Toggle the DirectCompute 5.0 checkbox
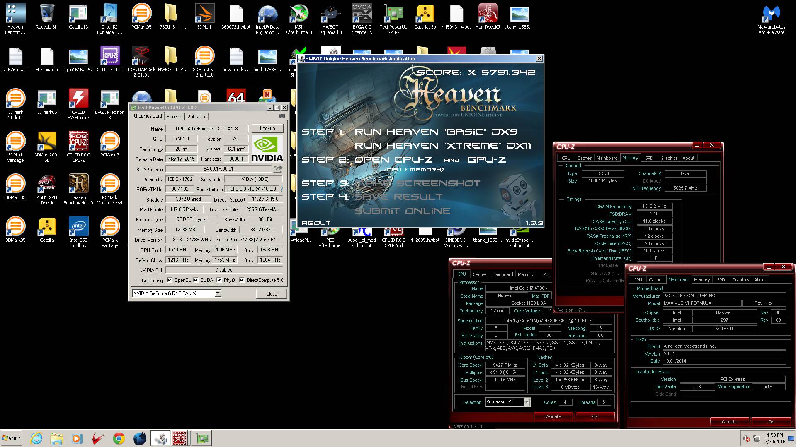The height and width of the screenshot is (447, 796). point(242,280)
